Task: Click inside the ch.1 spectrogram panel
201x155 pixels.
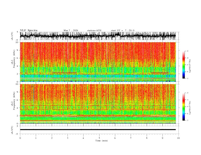Action: click(98, 62)
